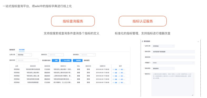Click the eye view icon for 专职老师招聘进度
The image size is (207, 98).
tap(114, 82)
